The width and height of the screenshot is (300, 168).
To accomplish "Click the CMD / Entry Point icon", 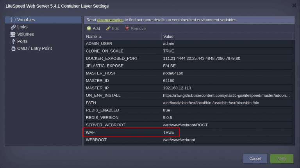I will 13,48.
